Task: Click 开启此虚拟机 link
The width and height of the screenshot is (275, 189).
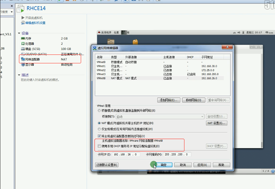Action: [34, 18]
